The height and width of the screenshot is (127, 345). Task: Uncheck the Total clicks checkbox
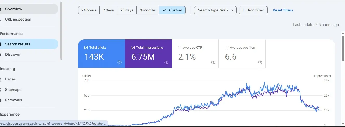86,48
